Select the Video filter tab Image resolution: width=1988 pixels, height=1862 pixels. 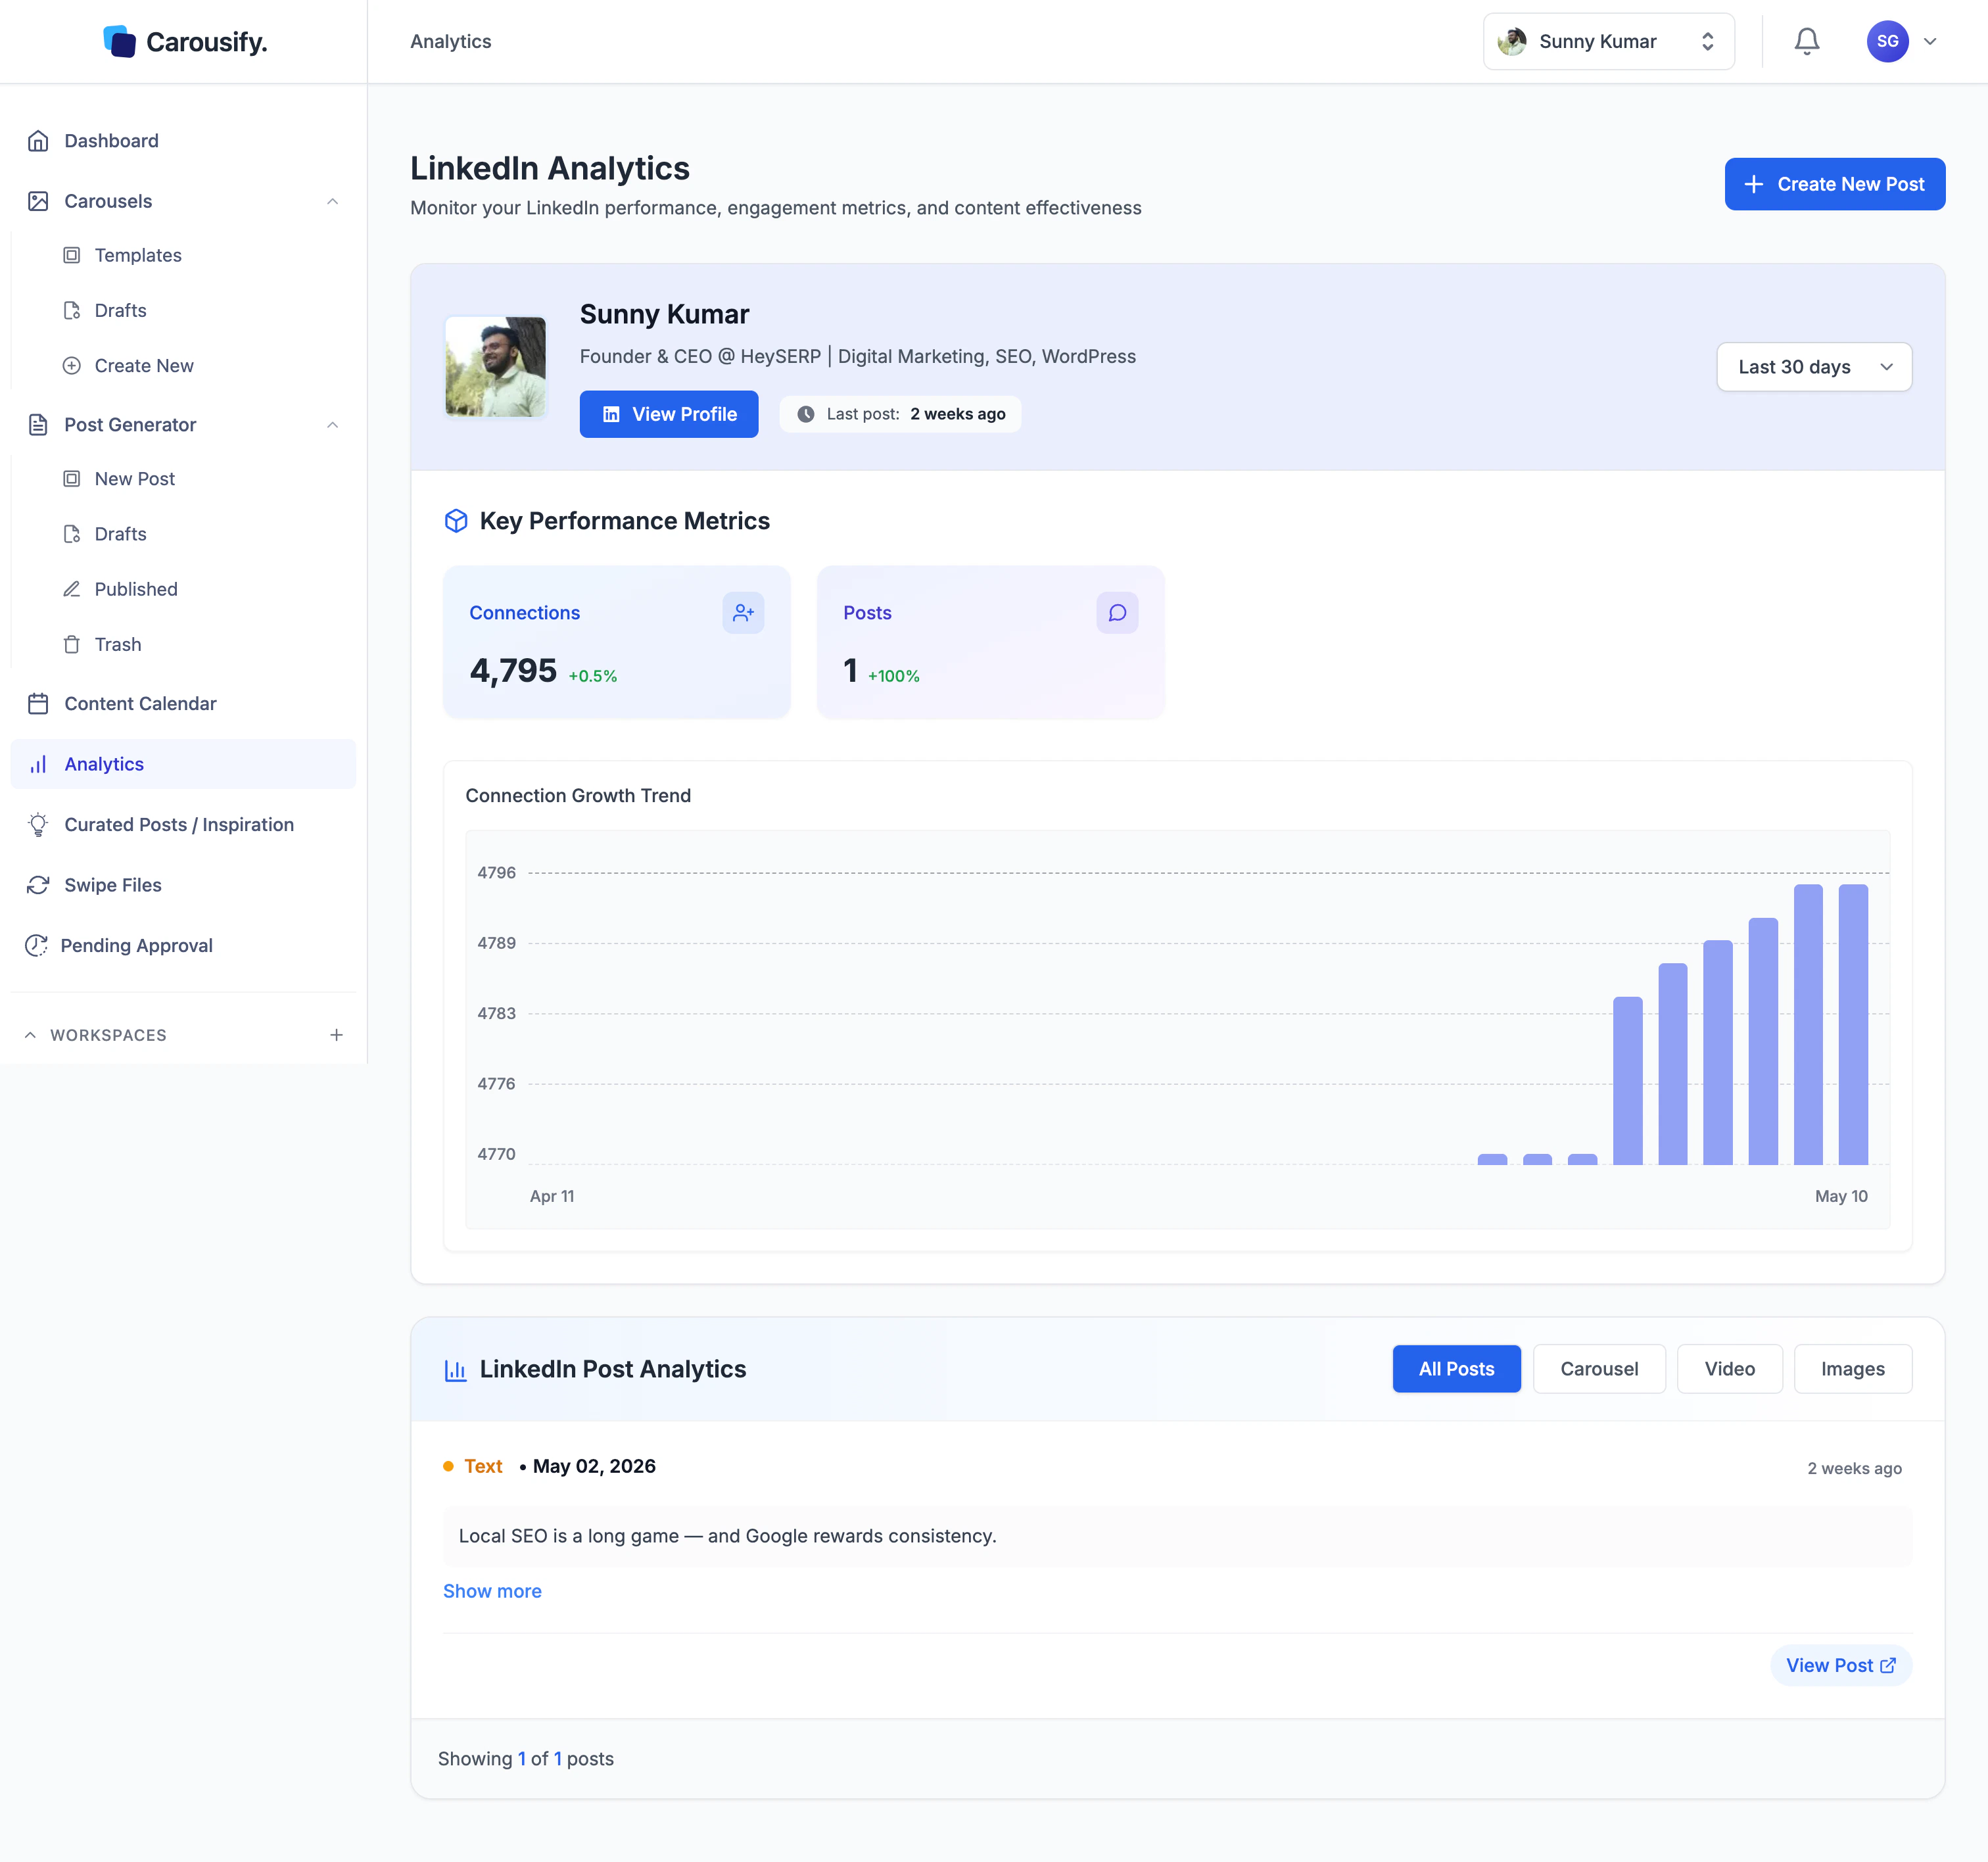coord(1729,1369)
